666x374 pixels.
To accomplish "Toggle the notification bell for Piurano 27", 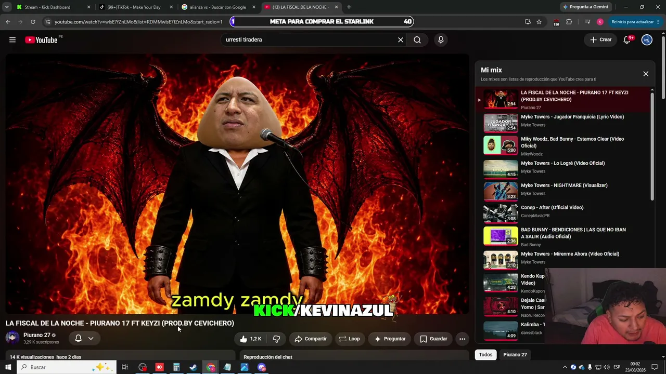I will point(78,339).
